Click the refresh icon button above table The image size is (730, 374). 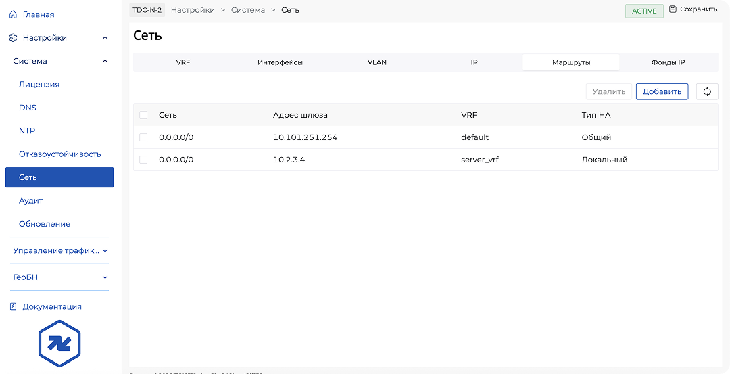pyautogui.click(x=707, y=92)
